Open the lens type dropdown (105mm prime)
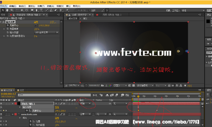The image size is (212, 127). pos(46,32)
